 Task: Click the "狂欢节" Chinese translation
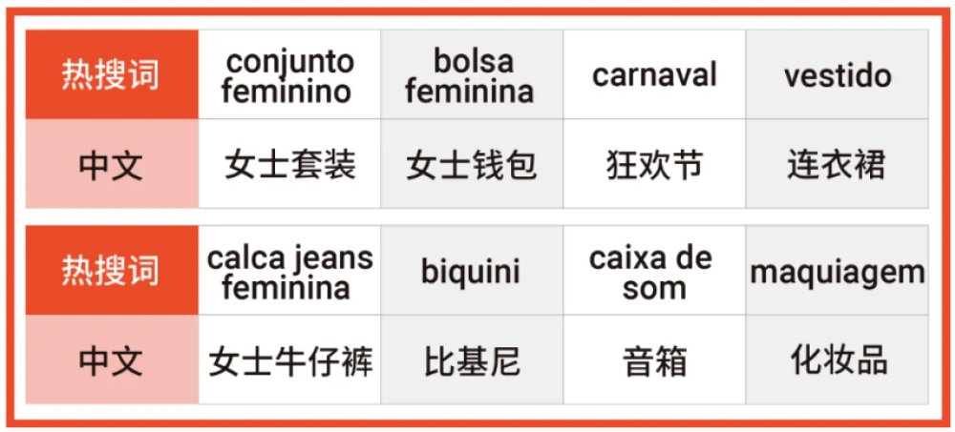click(654, 164)
